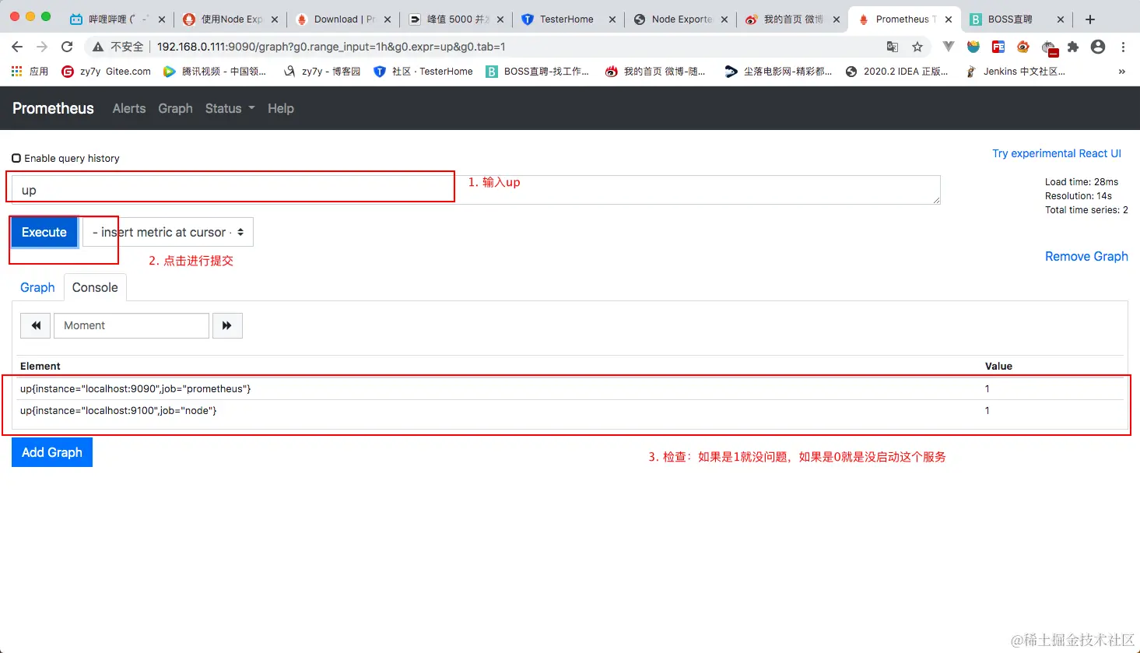1140x653 pixels.
Task: Switch to the Graph tab
Action: click(37, 287)
